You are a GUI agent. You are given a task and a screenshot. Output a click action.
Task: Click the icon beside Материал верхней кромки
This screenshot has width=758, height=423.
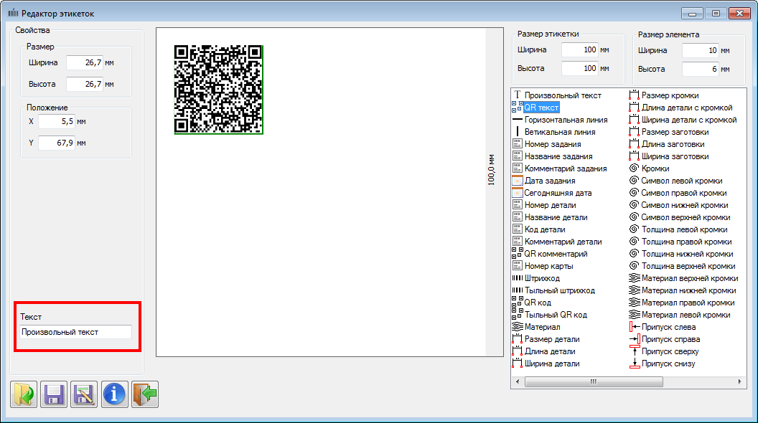[x=635, y=278]
